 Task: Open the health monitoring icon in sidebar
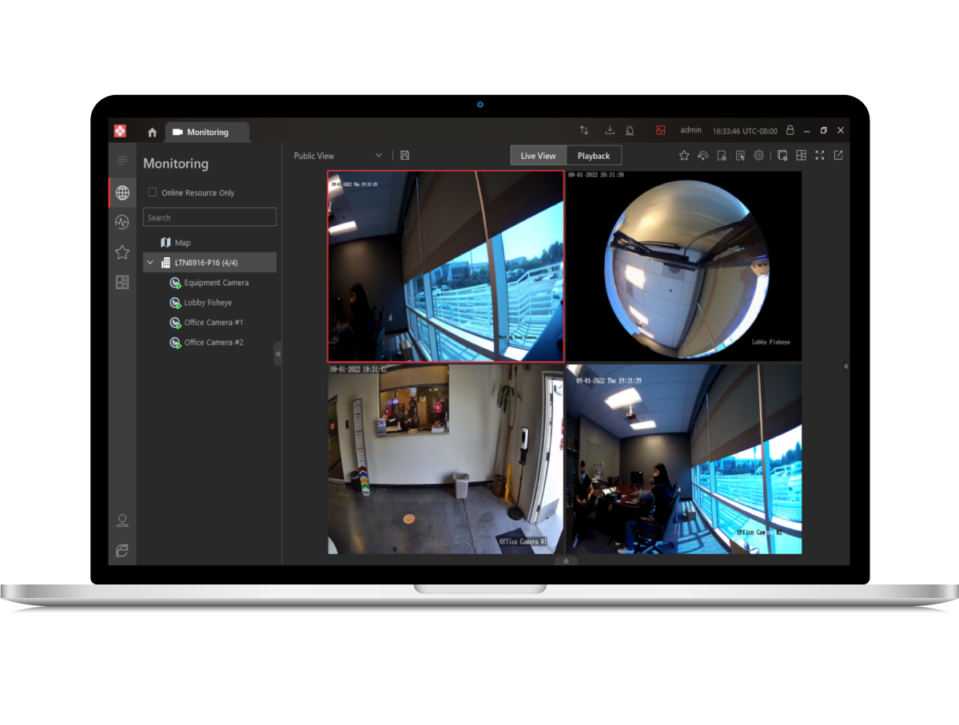coord(122,223)
